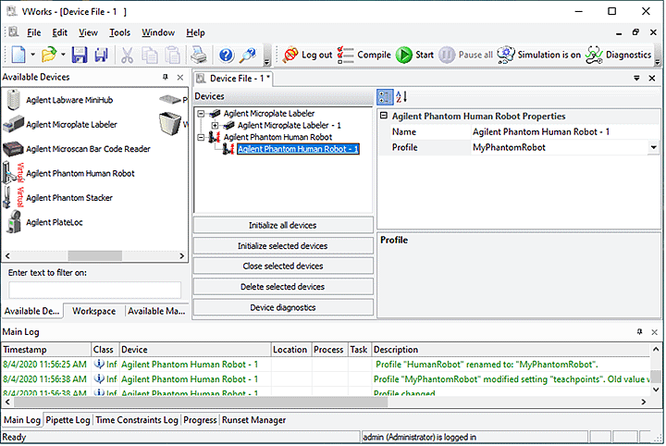Pin the Available Devices panel
The image size is (666, 446).
(x=166, y=77)
